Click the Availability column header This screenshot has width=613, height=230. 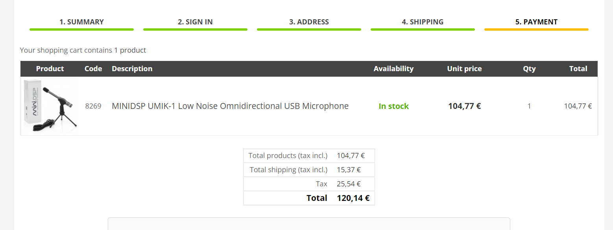tap(393, 69)
